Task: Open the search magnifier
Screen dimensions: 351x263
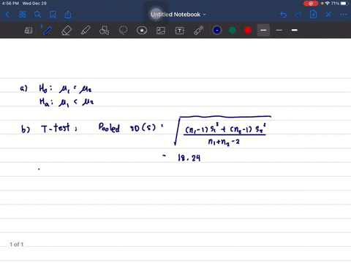Action: pyautogui.click(x=37, y=15)
